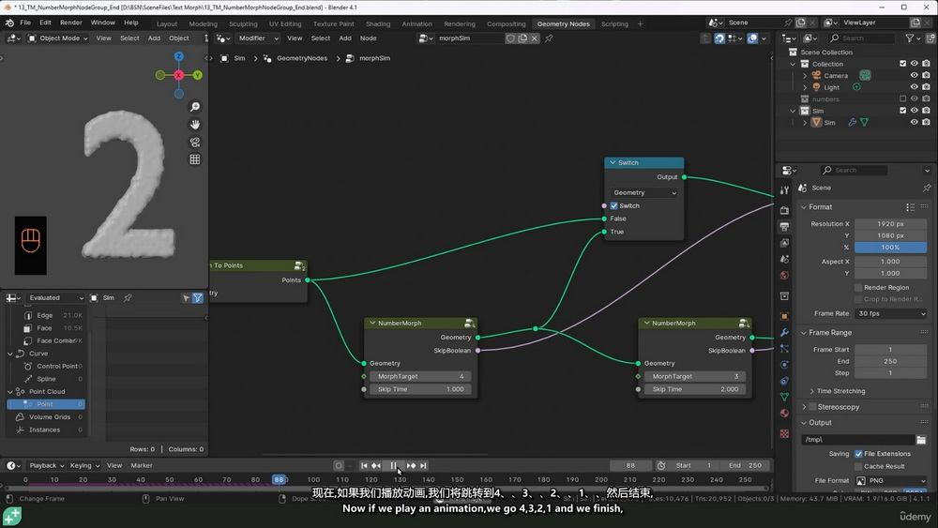Jump to next keyframe
Image resolution: width=938 pixels, height=528 pixels.
411,466
